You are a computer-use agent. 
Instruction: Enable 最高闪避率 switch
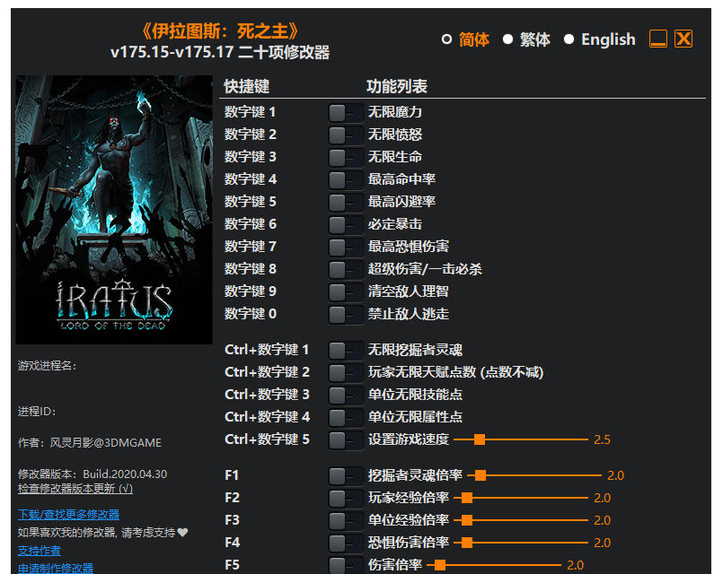[x=346, y=202]
